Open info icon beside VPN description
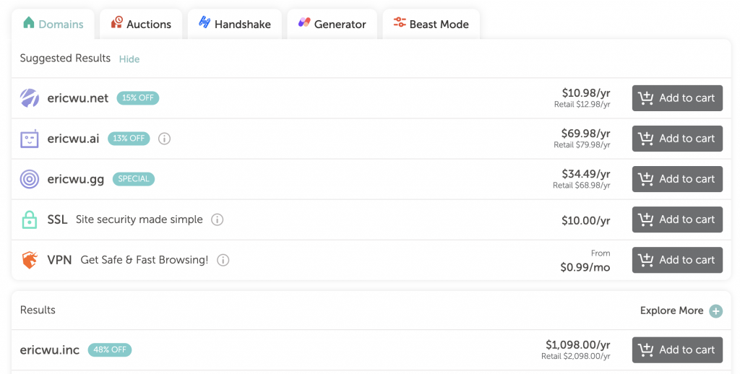This screenshot has width=740, height=374. 223,261
